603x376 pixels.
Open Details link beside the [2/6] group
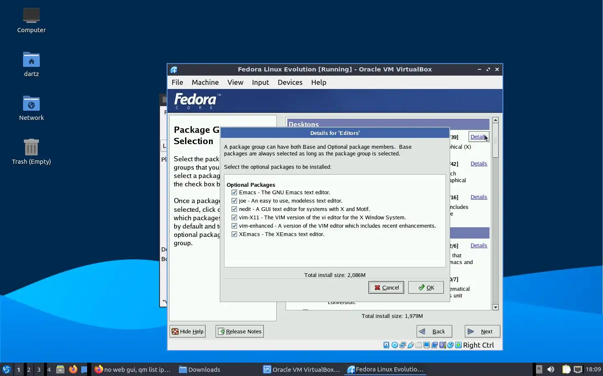click(479, 246)
